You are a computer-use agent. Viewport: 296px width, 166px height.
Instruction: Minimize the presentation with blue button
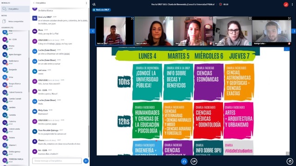(x=287, y=49)
